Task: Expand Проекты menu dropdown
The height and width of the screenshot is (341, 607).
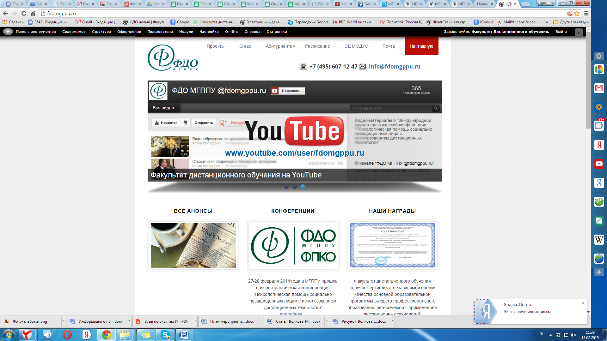Action: click(x=230, y=46)
